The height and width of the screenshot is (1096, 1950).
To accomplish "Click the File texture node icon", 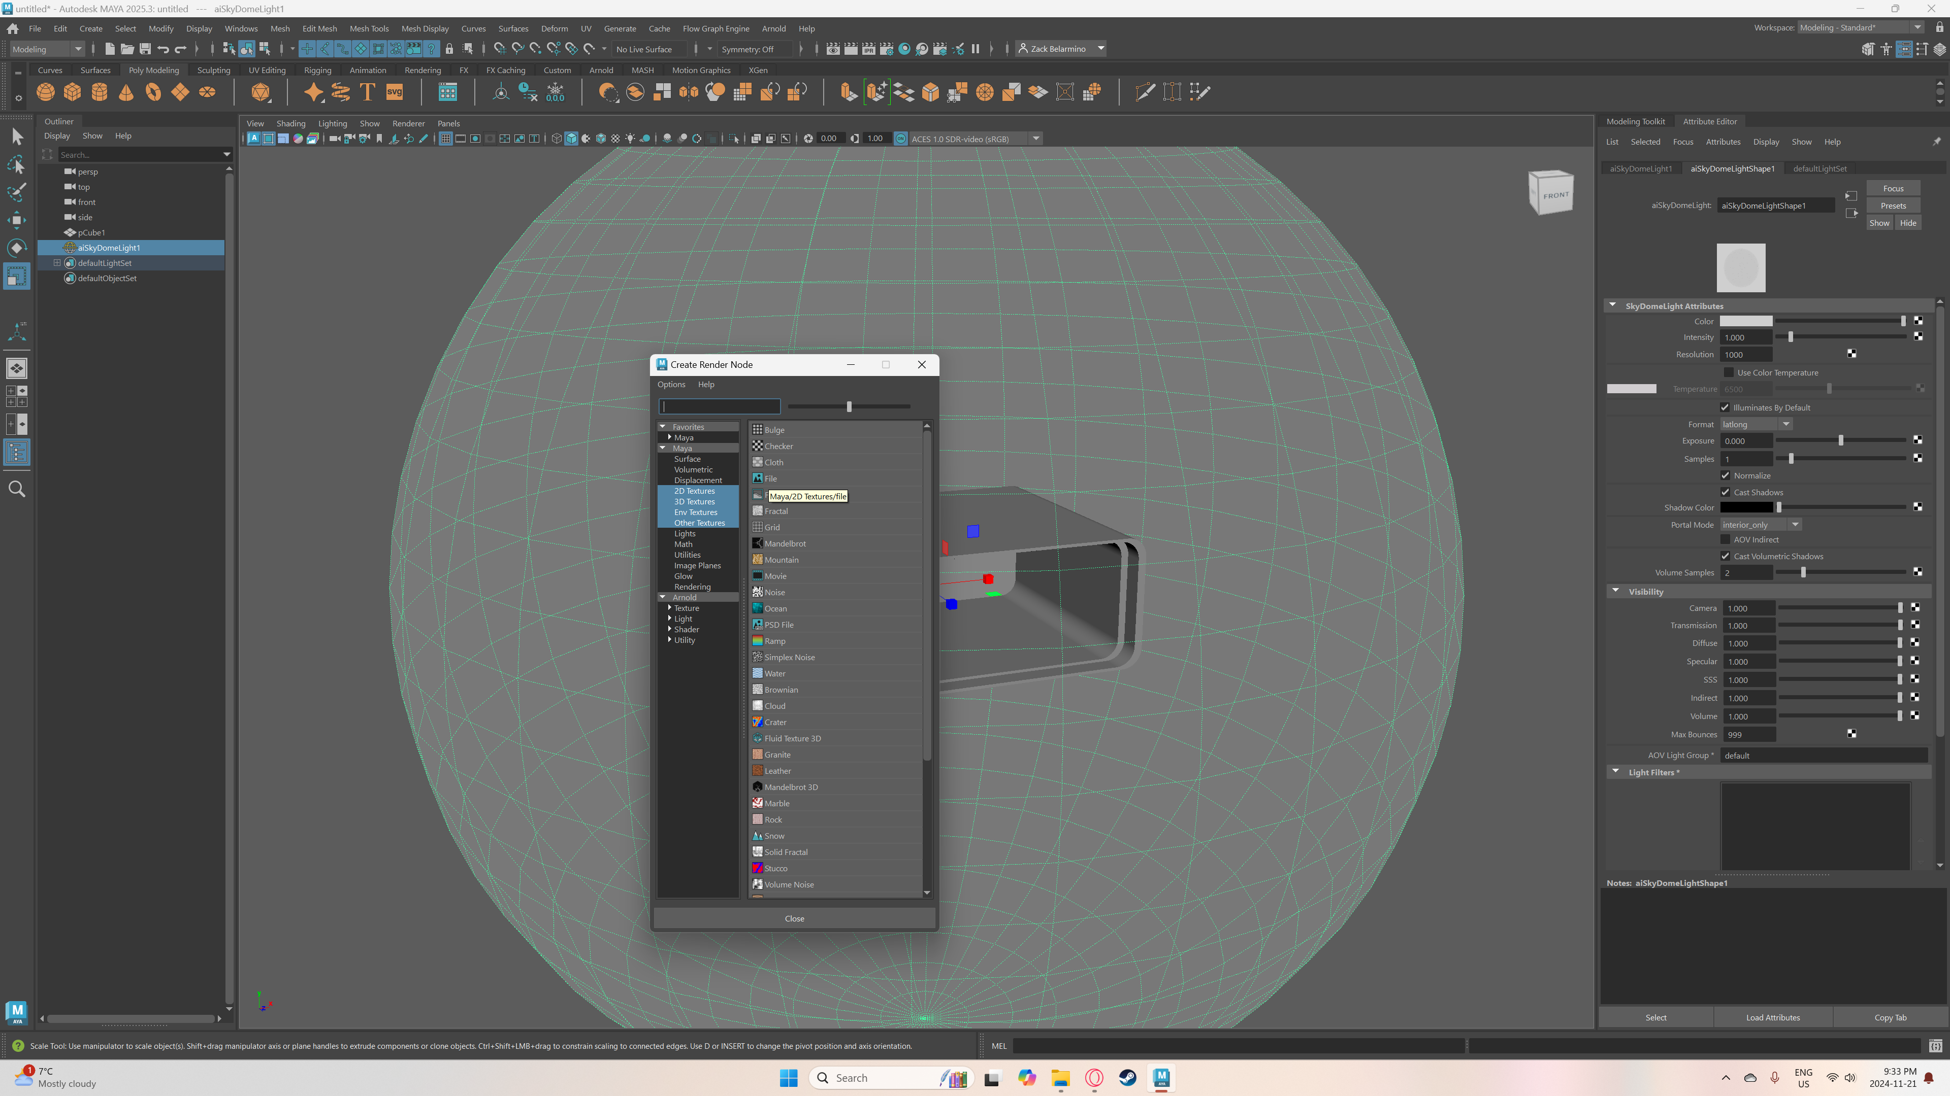I will [x=757, y=478].
